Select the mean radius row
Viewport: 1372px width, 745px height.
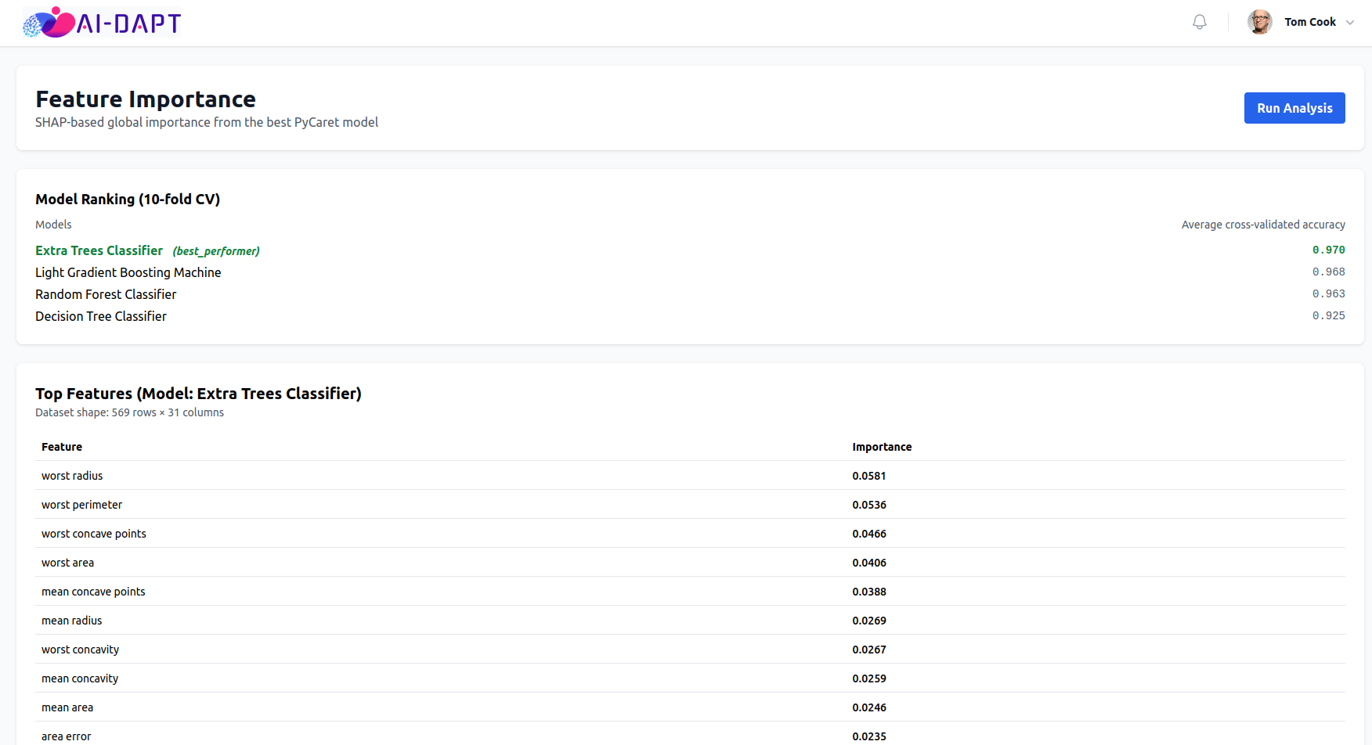pyautogui.click(x=690, y=621)
